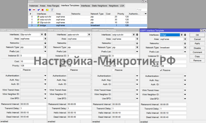This screenshot has height=123, width=206.
Task: Expand Vlink Transit Area in sstp-out-chr template
Action: [x=137, y=90]
